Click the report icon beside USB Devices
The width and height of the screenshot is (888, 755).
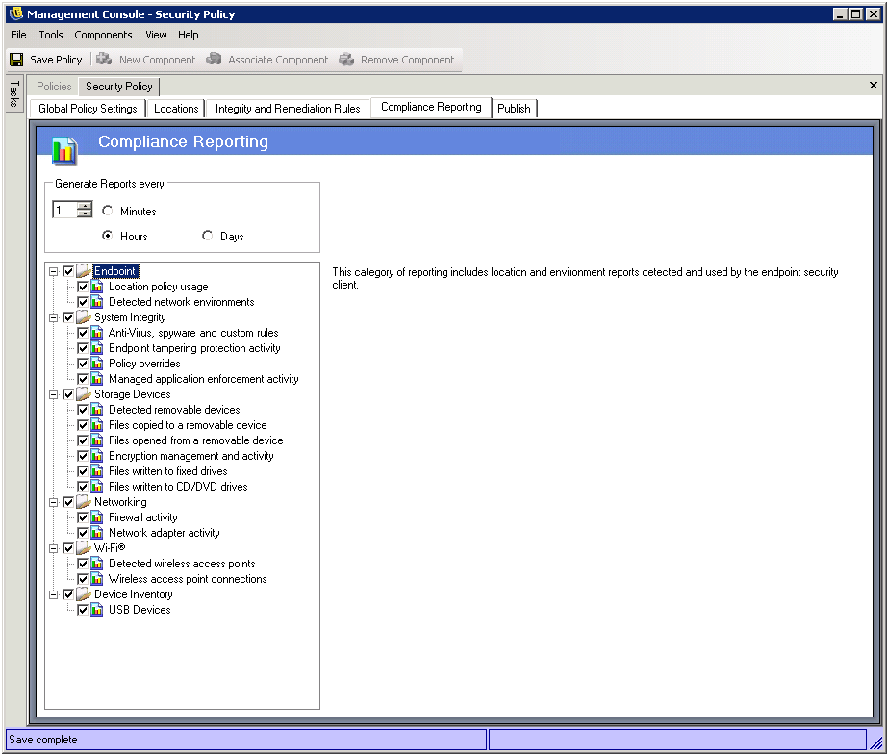point(97,609)
